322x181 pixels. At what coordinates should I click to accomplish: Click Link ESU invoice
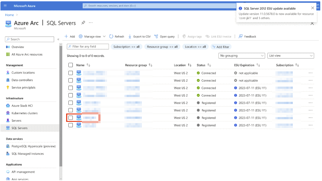click(x=218, y=37)
